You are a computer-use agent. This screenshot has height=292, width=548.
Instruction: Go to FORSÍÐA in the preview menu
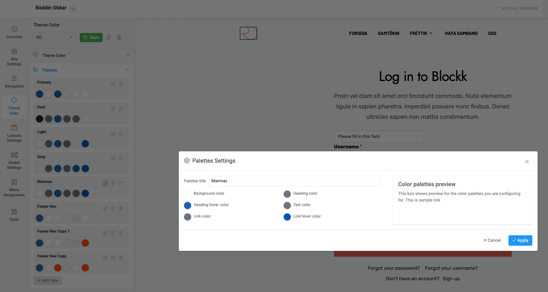(358, 33)
